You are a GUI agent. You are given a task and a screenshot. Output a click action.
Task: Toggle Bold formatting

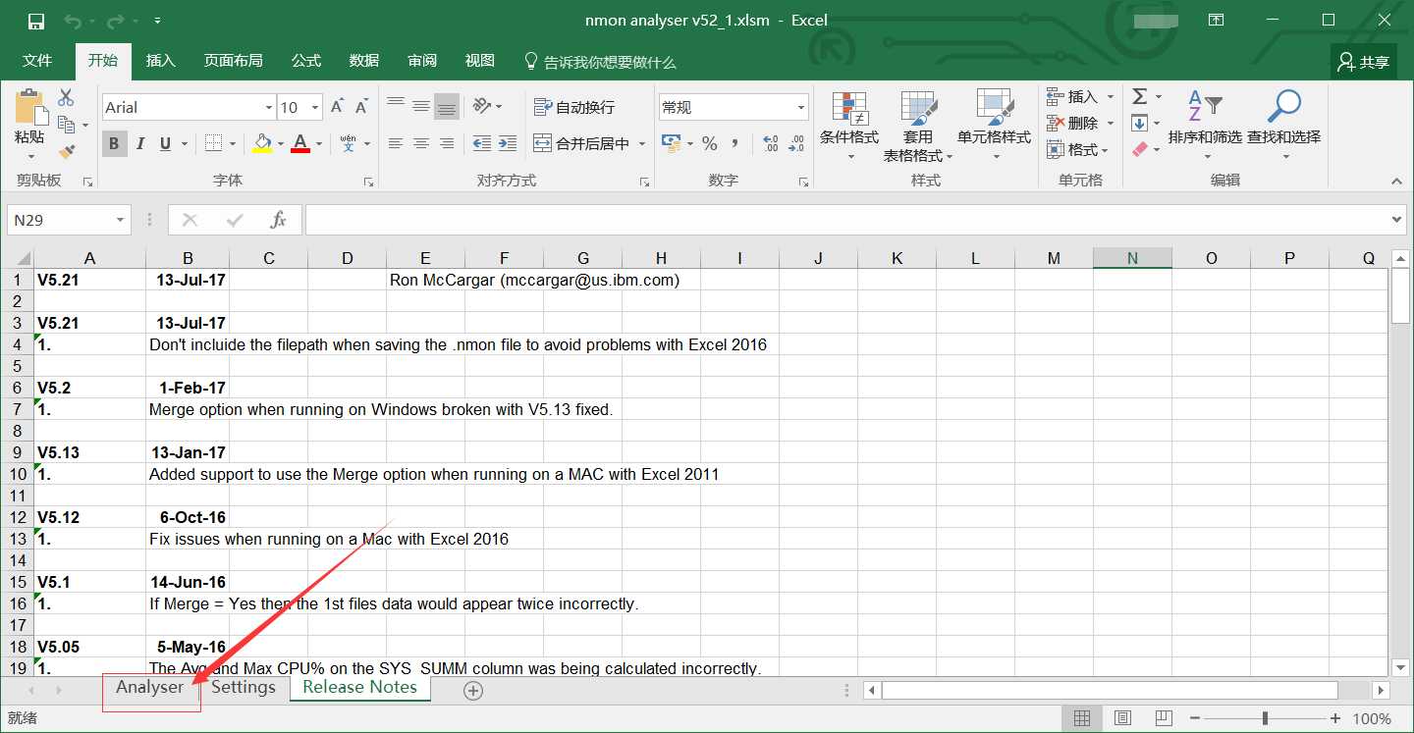click(x=114, y=143)
